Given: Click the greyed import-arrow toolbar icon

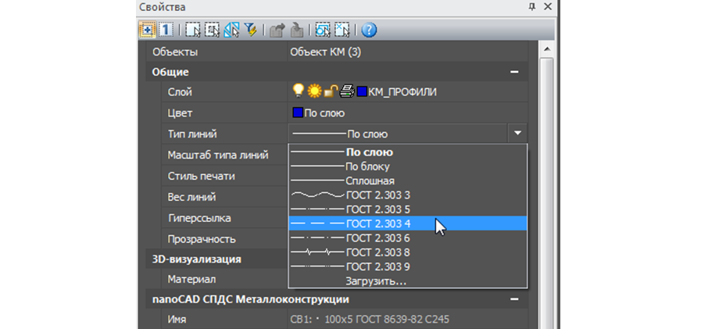Looking at the screenshot, I should point(297,30).
